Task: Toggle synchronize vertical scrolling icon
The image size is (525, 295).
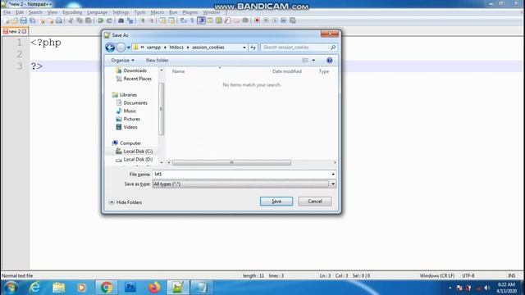Action: [x=162, y=20]
